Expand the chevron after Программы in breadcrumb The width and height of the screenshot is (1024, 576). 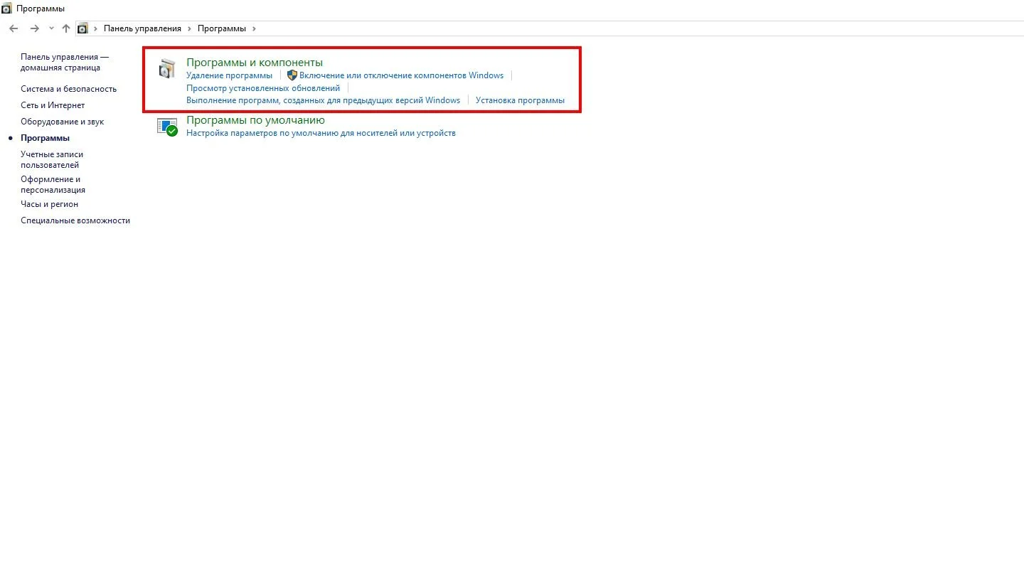pos(254,28)
